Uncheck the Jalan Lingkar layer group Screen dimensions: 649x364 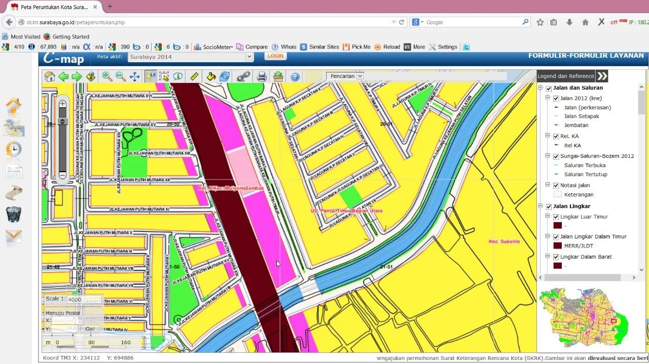click(549, 207)
